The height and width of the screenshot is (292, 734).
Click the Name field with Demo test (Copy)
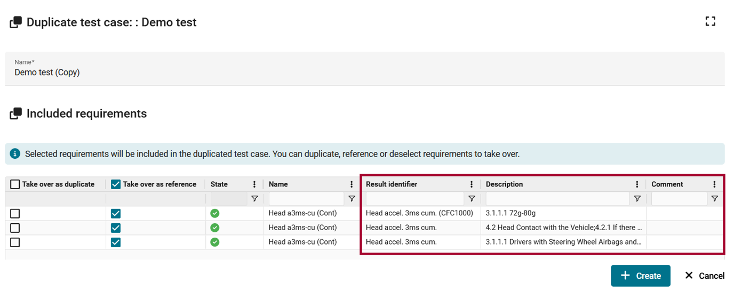point(365,68)
